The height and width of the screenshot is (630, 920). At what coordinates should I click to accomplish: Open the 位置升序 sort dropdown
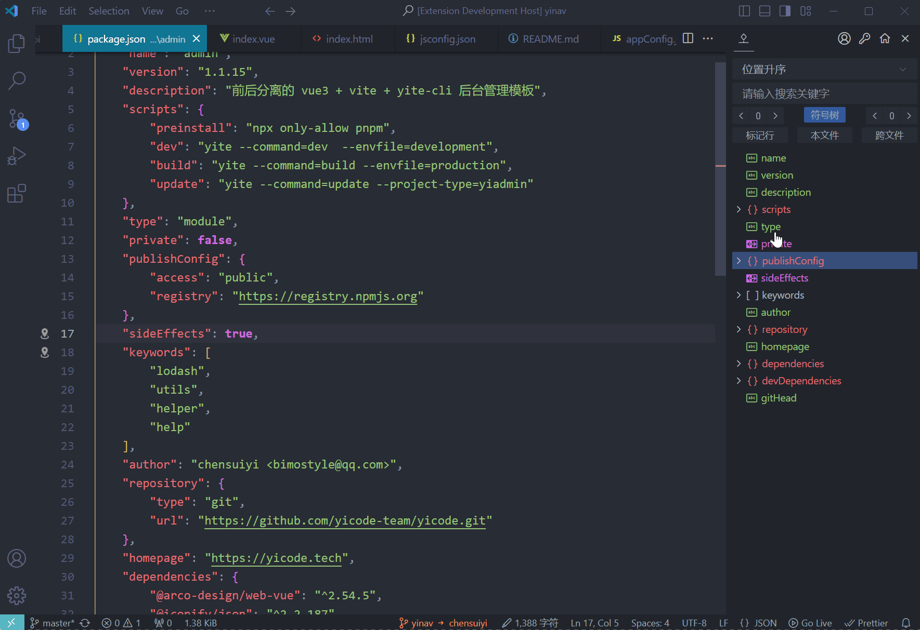824,70
